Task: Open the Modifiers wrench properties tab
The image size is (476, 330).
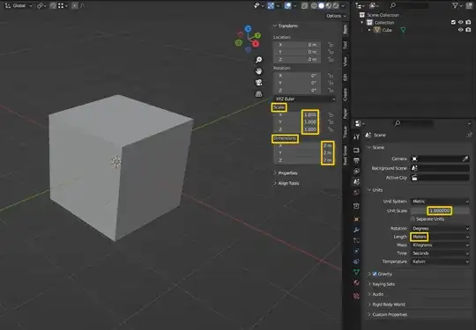Action: coord(357,230)
